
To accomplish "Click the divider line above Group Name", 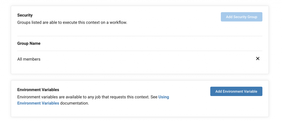I will (x=140, y=36).
